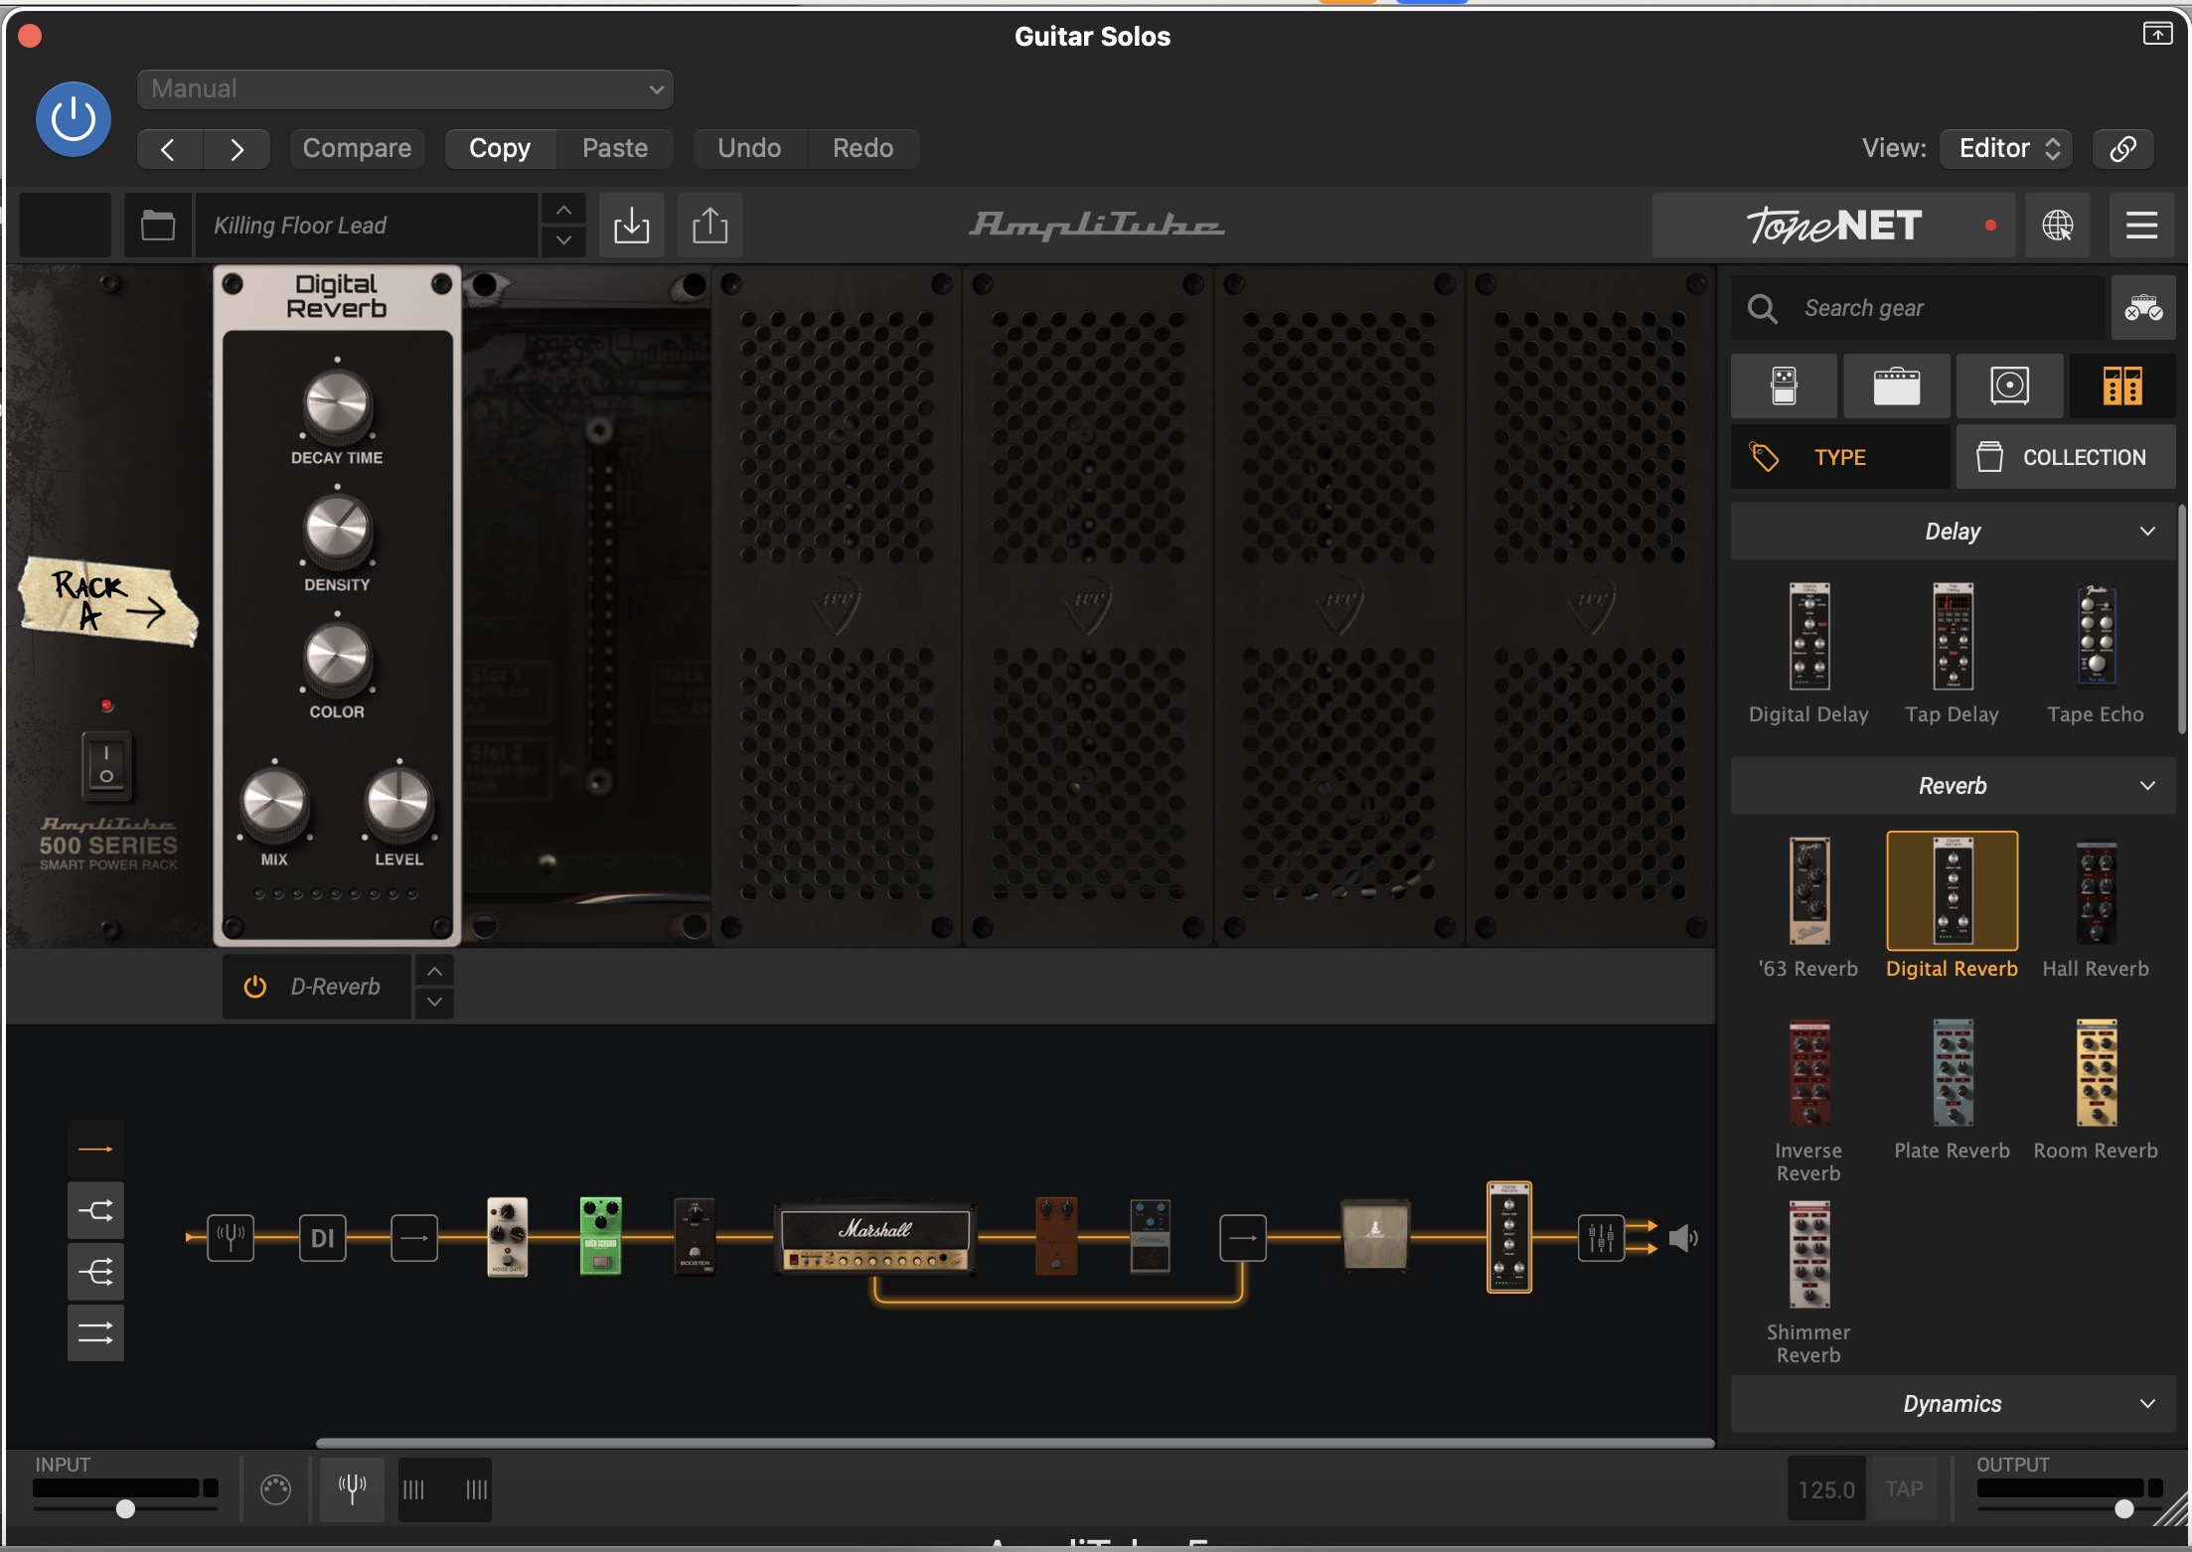Open the Manual preset dropdown
Image resolution: width=2192 pixels, height=1552 pixels.
click(405, 89)
